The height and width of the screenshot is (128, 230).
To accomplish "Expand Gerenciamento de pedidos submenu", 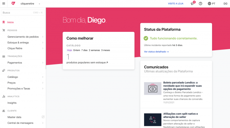I will 43,37.
